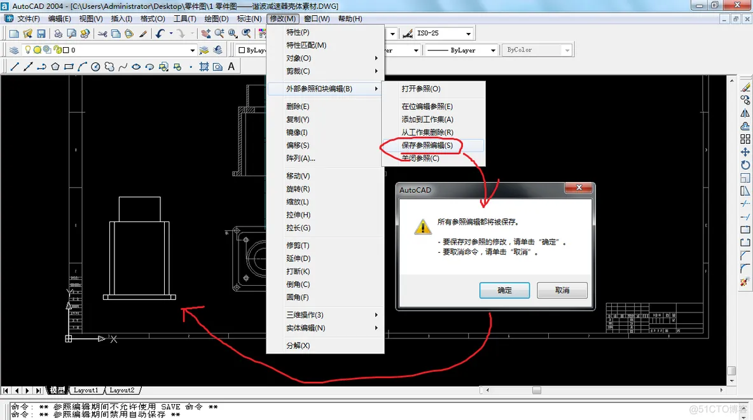Expand the 三维操作(3) submenu
The width and height of the screenshot is (753, 420).
(x=325, y=315)
